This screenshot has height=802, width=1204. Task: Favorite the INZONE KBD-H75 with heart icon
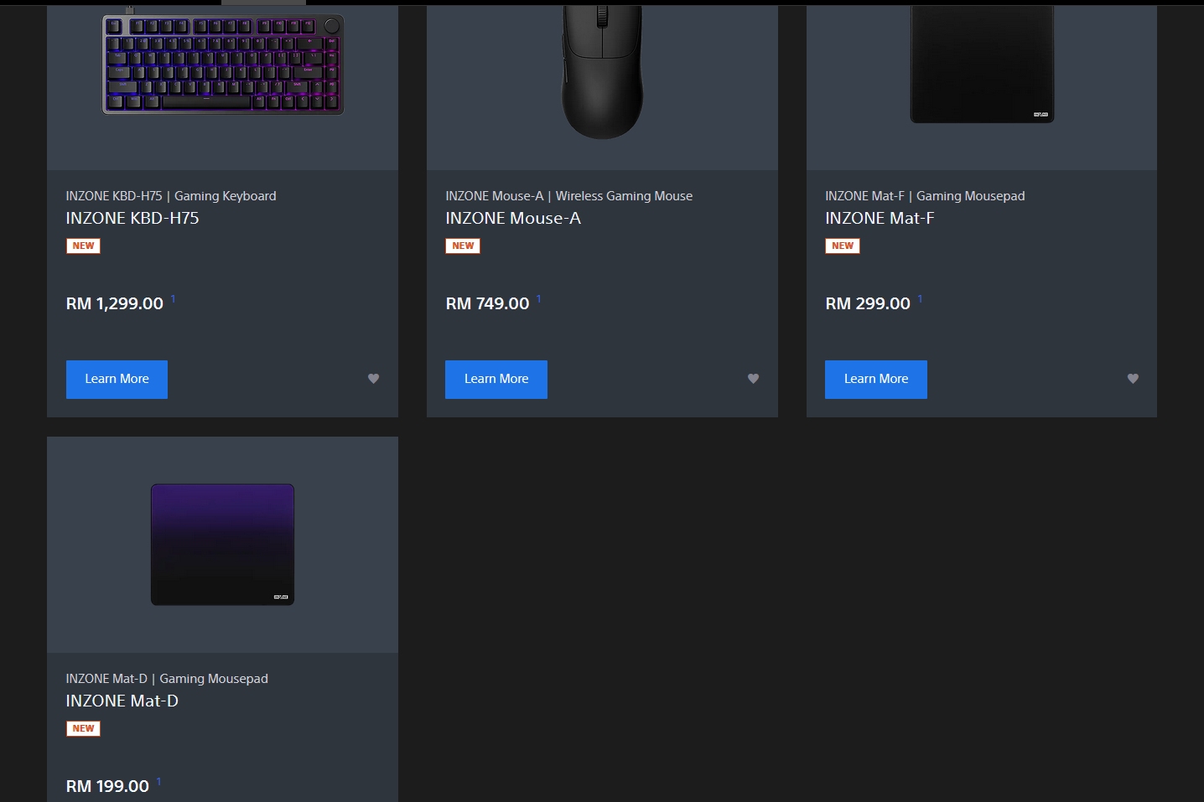(x=374, y=379)
